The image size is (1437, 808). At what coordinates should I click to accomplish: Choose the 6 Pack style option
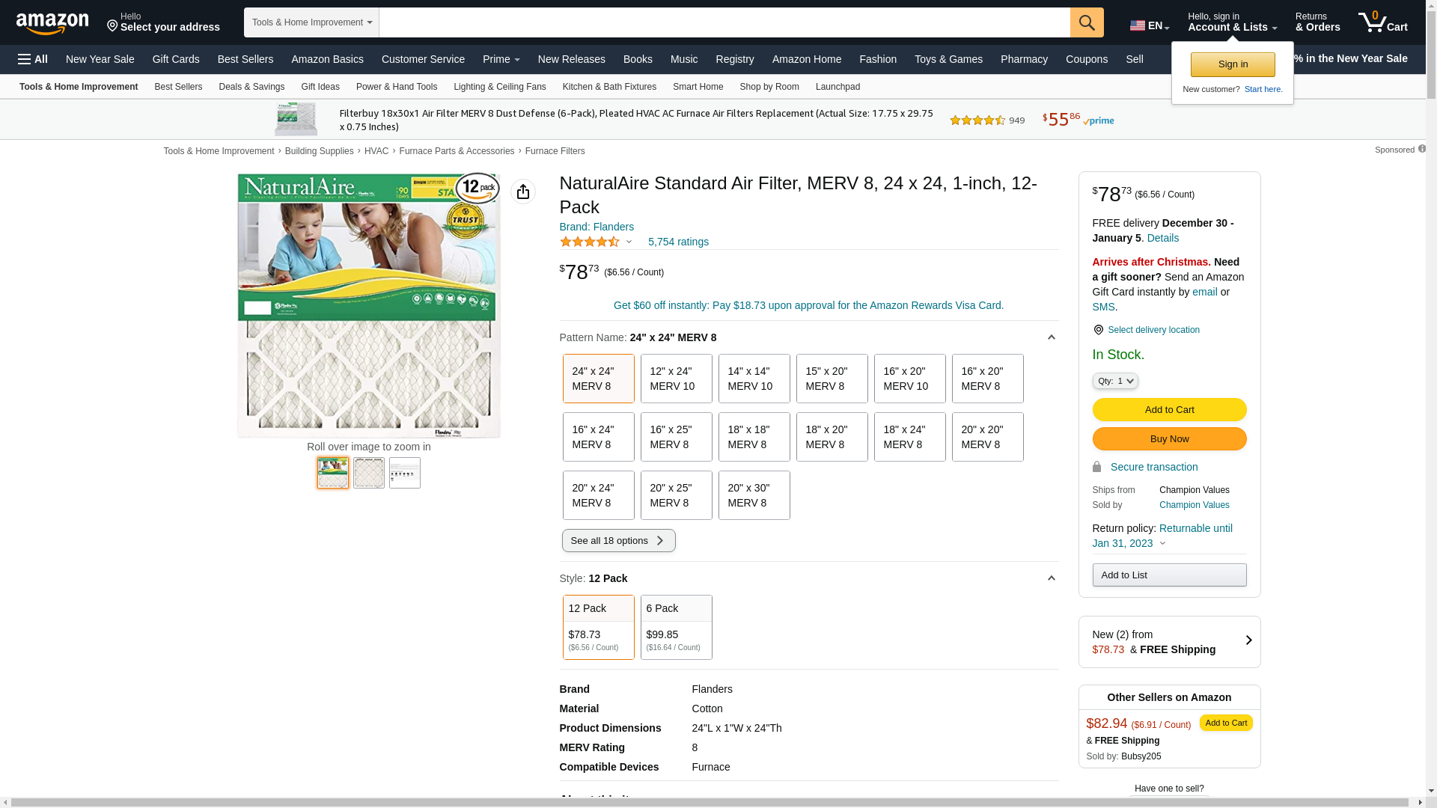point(675,627)
